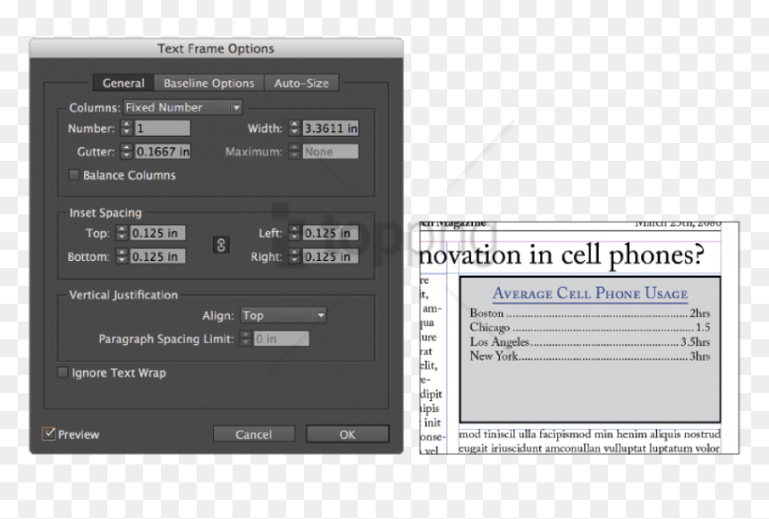This screenshot has width=769, height=519.
Task: Click the Left inset stepper arrows
Action: 294,233
